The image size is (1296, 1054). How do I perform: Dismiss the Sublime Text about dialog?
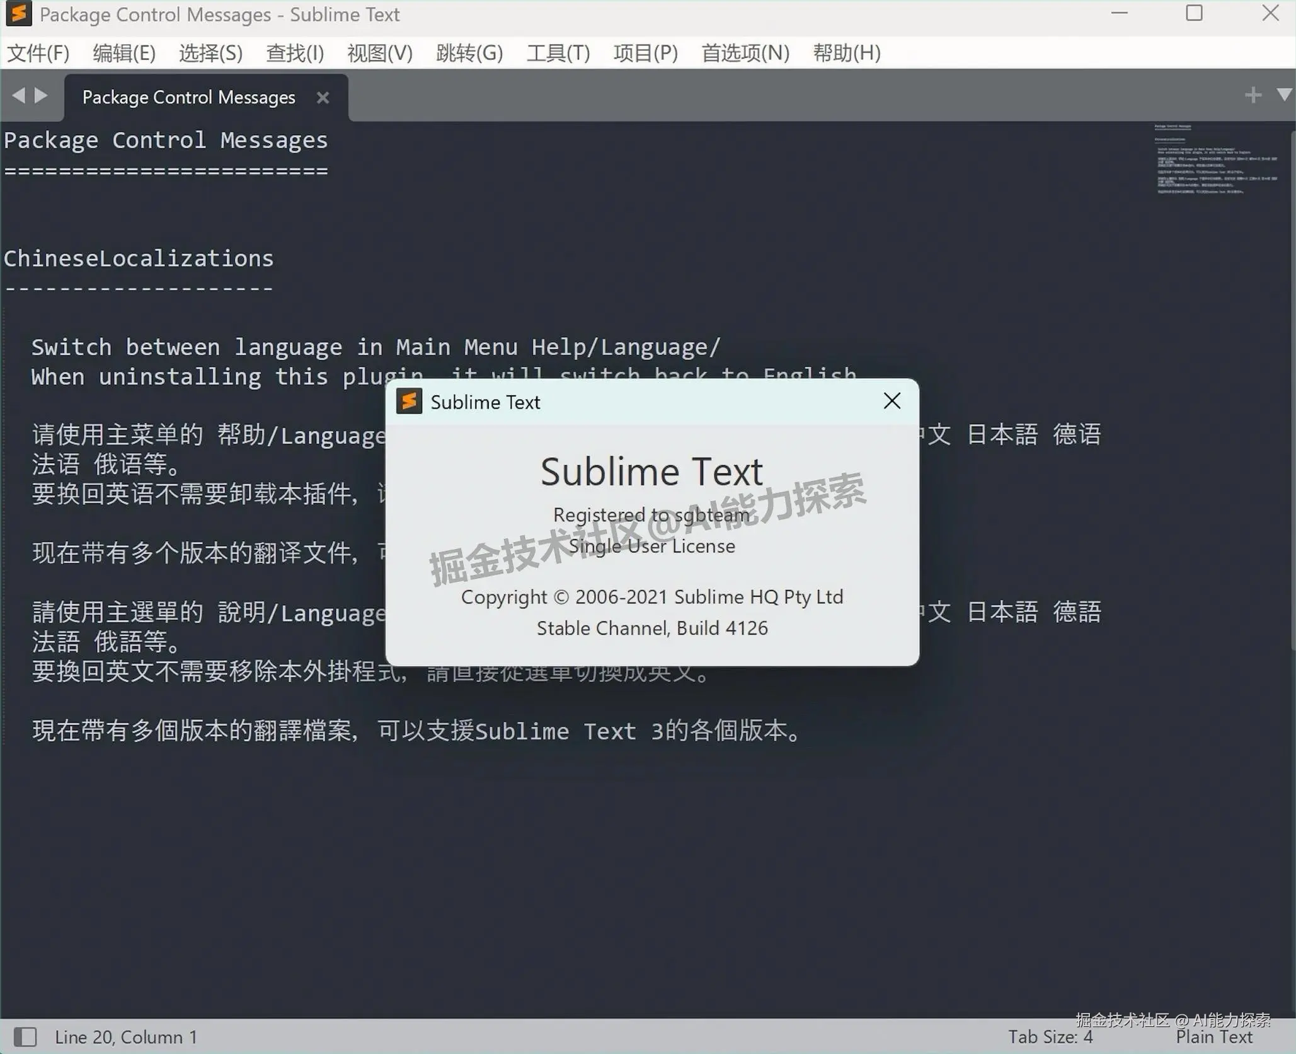892,401
